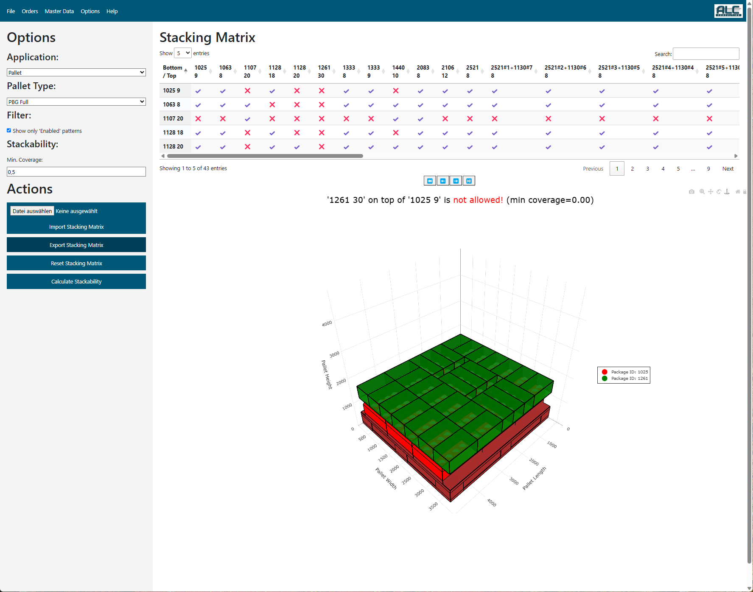Toggle checkmark for 1128 20 on 1128 20
753x592 pixels.
[297, 147]
